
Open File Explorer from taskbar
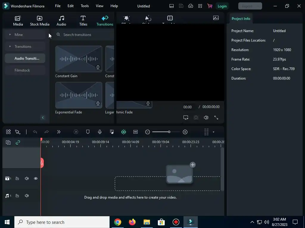coord(147,222)
